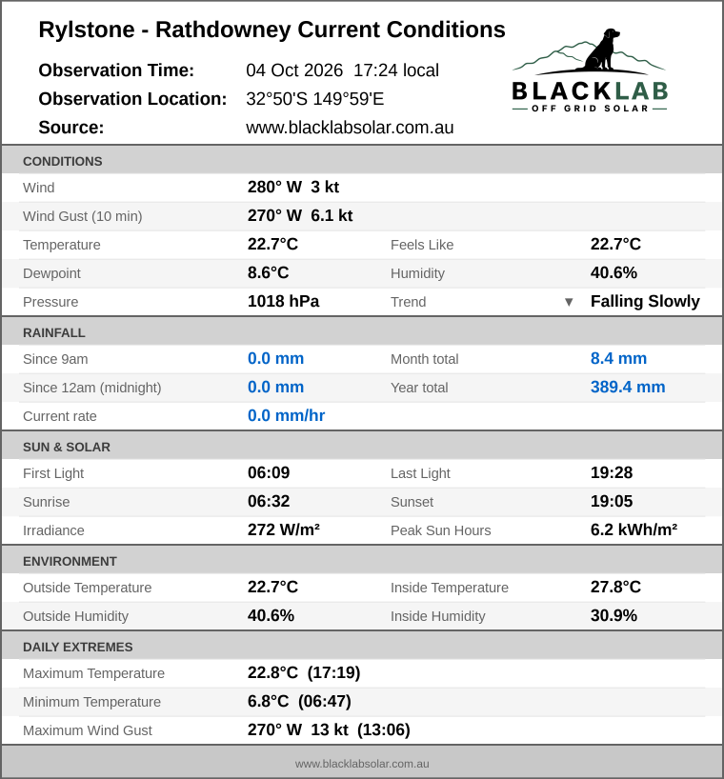Select the 'Since 12am (midnight)' value 0.0 mm
The height and width of the screenshot is (779, 724).
point(275,387)
